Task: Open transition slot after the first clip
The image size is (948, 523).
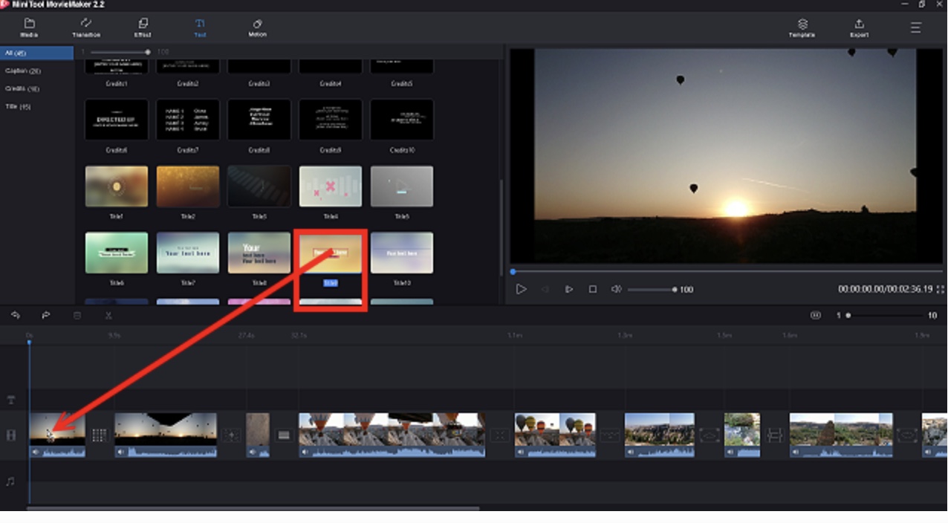Action: coord(100,435)
